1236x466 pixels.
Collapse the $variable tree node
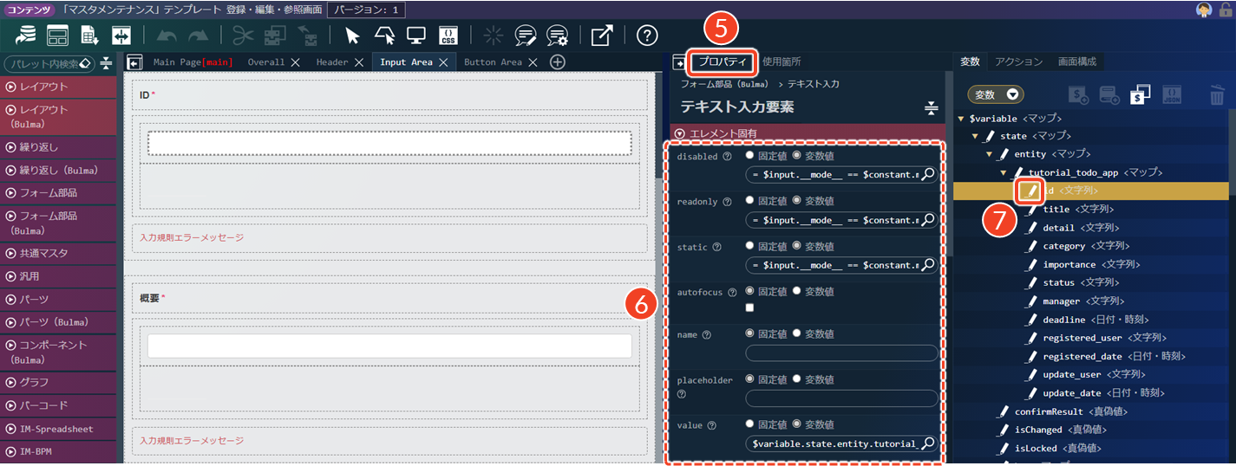pos(960,119)
